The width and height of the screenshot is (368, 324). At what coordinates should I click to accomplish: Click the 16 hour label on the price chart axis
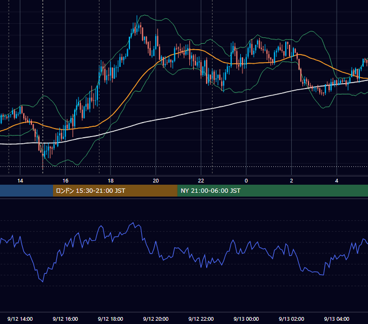(65, 181)
